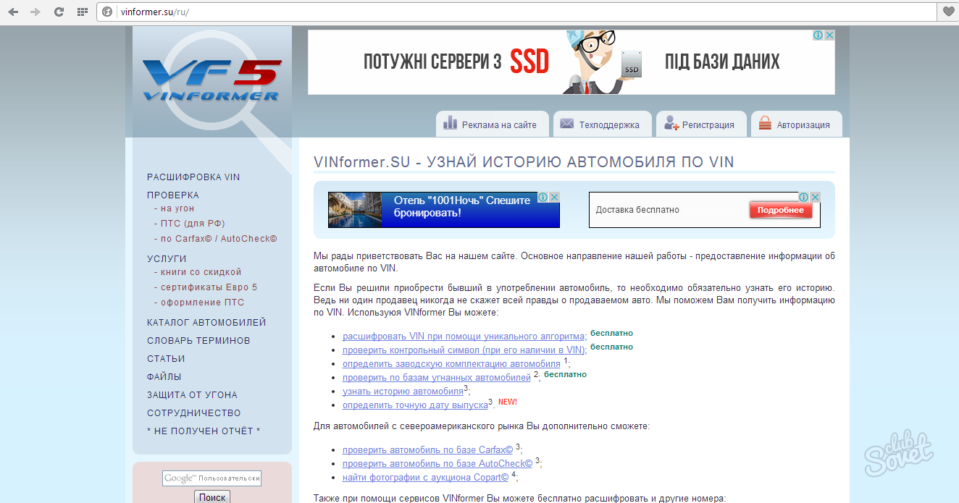Open РАСШИФРОВКА VIN in sidebar
The image size is (959, 503).
[x=193, y=177]
